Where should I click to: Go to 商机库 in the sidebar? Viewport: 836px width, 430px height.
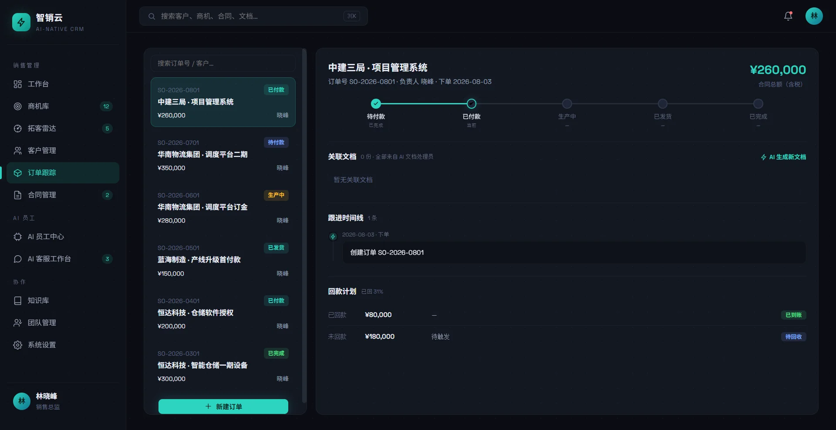(63, 106)
